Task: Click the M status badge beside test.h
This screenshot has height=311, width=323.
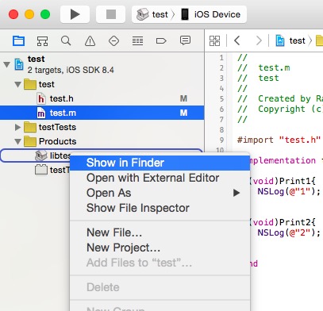Action: [x=183, y=98]
